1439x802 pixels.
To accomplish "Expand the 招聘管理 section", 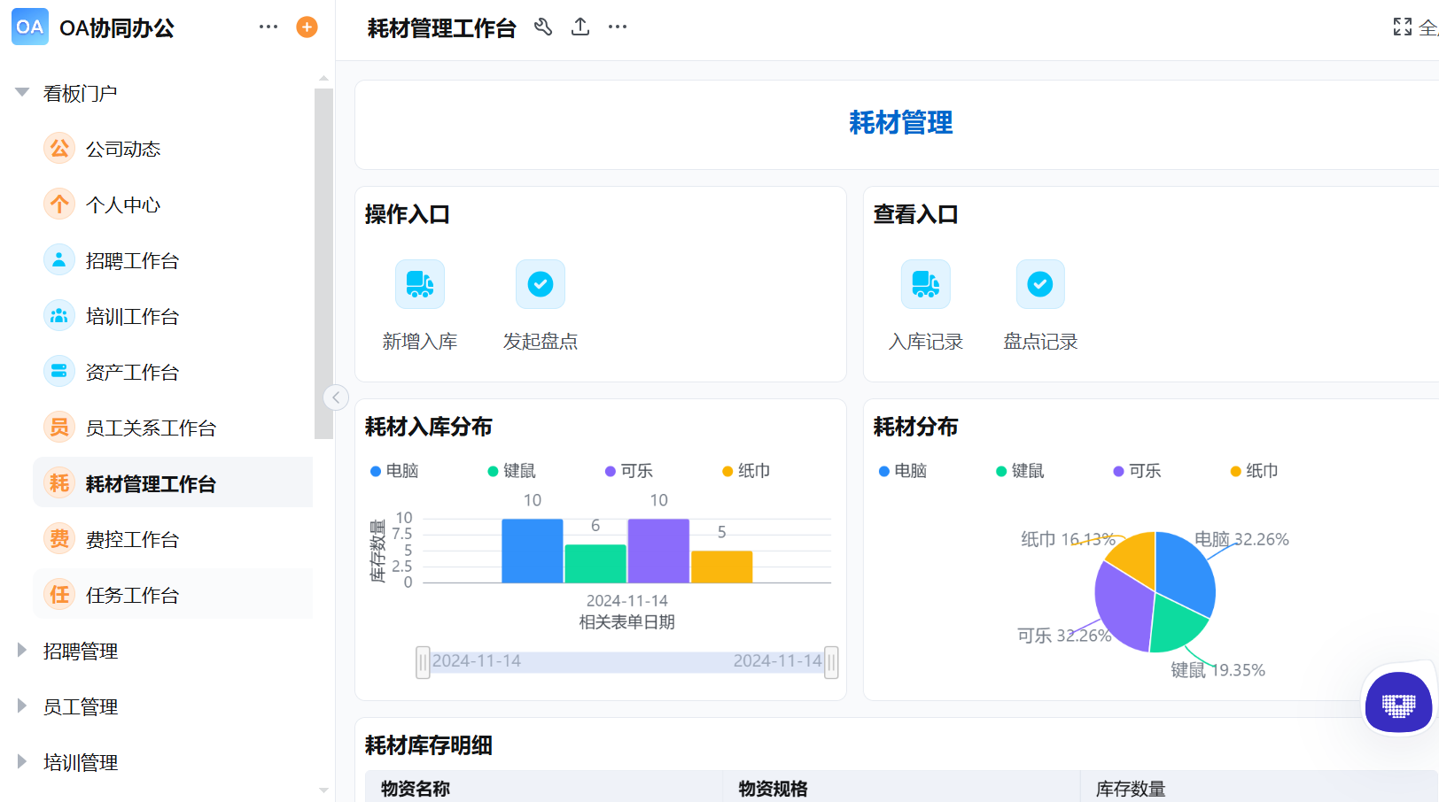I will click(22, 651).
